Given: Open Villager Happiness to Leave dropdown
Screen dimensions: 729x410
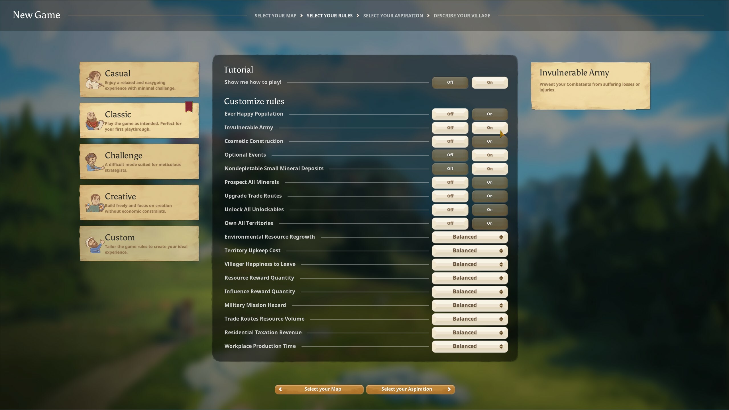Looking at the screenshot, I should coord(470,265).
